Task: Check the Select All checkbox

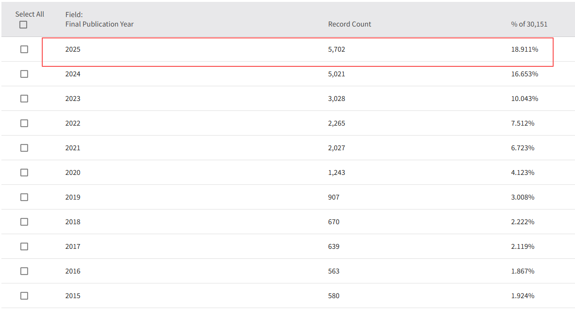Action: coord(23,25)
